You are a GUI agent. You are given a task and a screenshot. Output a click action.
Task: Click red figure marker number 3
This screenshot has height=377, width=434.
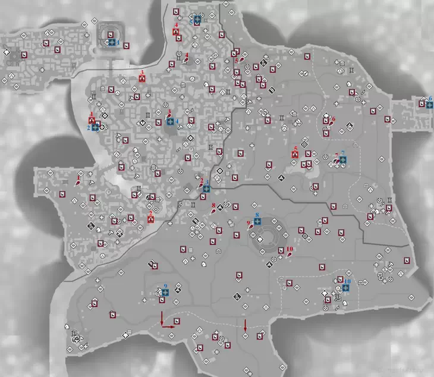[142, 78]
